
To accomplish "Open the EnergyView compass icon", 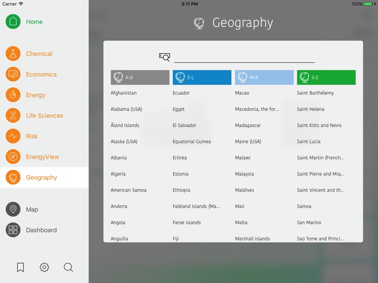I will (x=13, y=157).
